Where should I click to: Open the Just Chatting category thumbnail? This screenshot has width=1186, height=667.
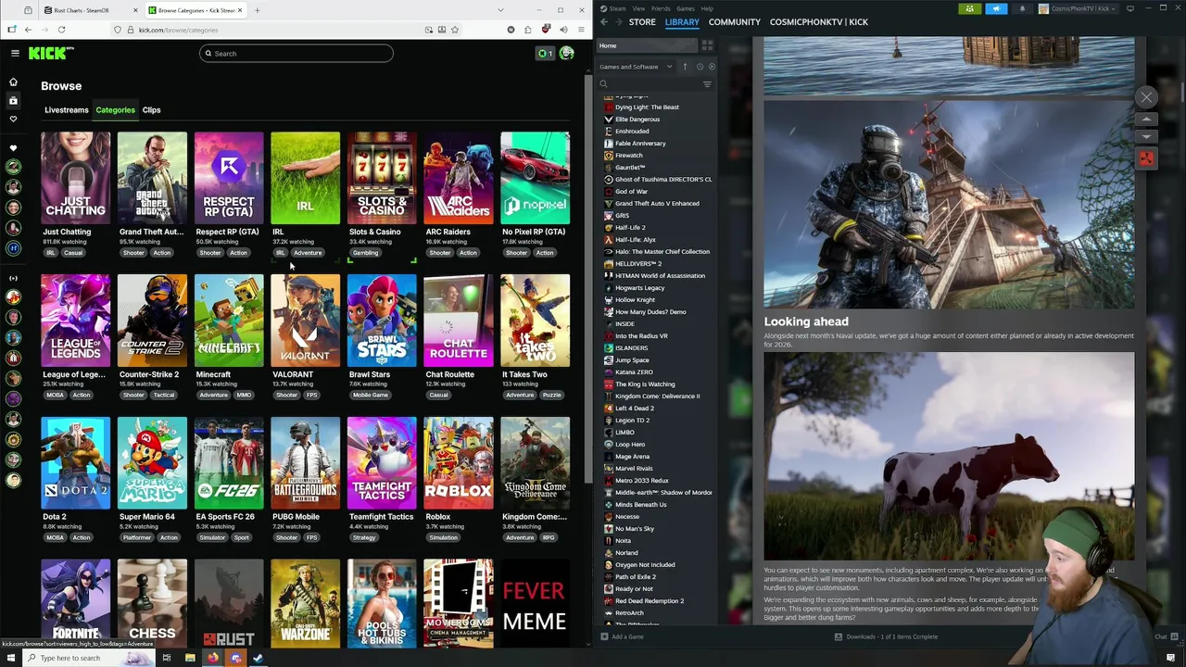75,178
